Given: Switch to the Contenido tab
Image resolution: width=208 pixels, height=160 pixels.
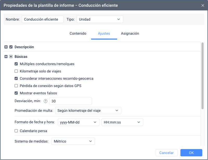Looking at the screenshot, I should tap(78, 34).
